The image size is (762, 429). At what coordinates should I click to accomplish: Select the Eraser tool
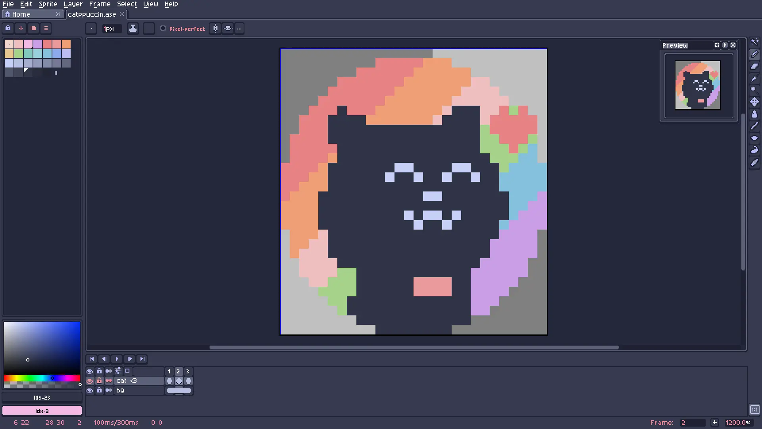(x=754, y=66)
